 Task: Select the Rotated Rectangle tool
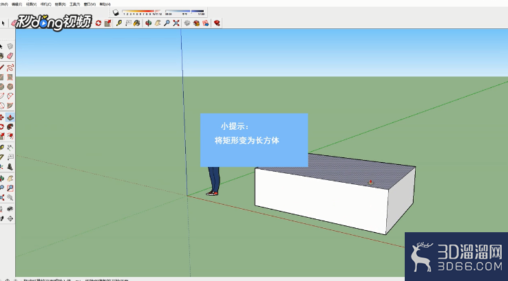pyautogui.click(x=10, y=77)
